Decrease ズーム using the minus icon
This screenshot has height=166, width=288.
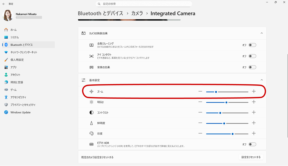coord(200,91)
